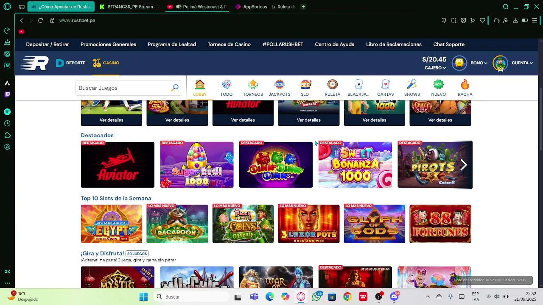The width and height of the screenshot is (543, 305).
Task: Go back to the previous page
Action: [22, 20]
